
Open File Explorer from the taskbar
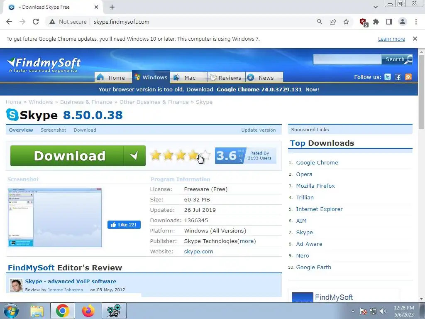37,311
